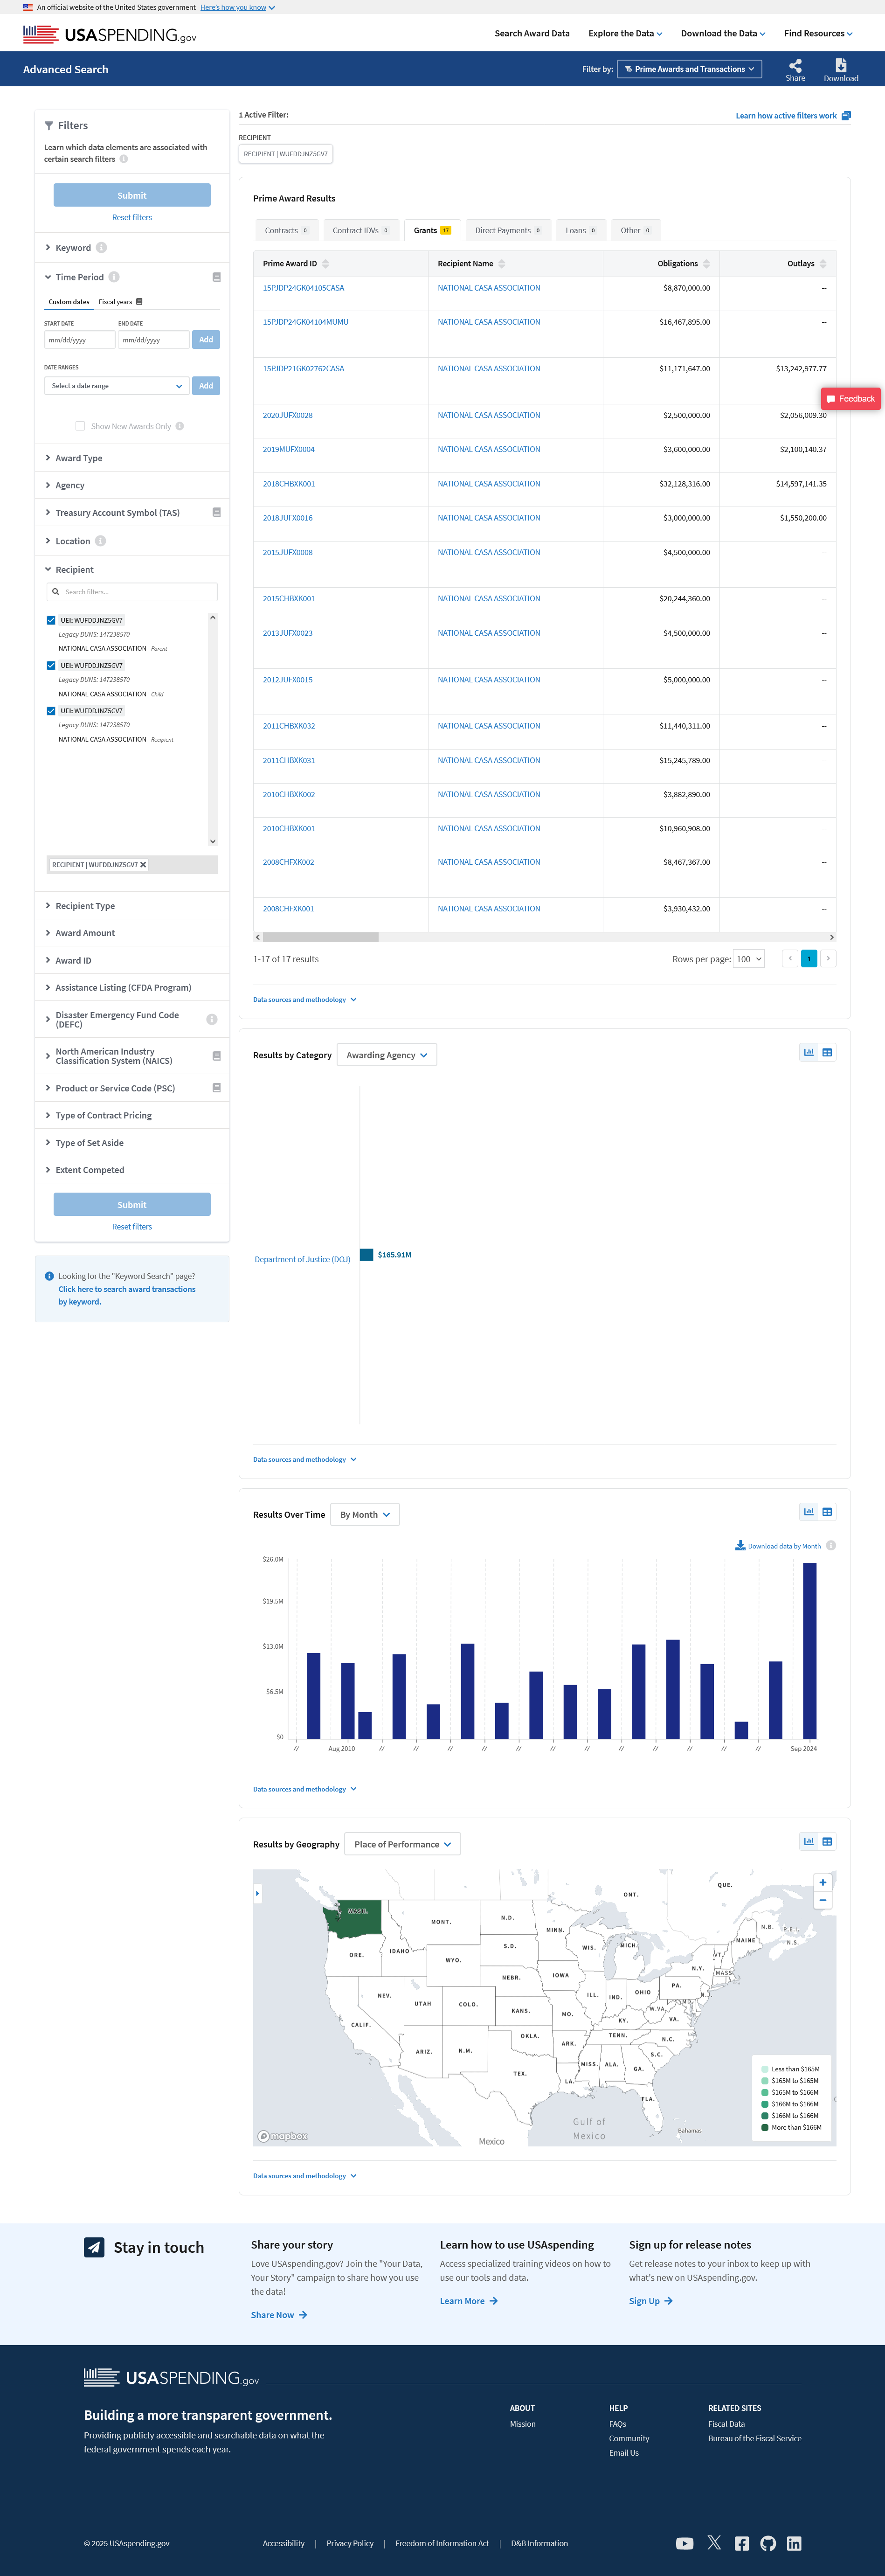The width and height of the screenshot is (885, 2576).
Task: Click glossary icon beside Product or Service Code
Action: pos(216,1088)
